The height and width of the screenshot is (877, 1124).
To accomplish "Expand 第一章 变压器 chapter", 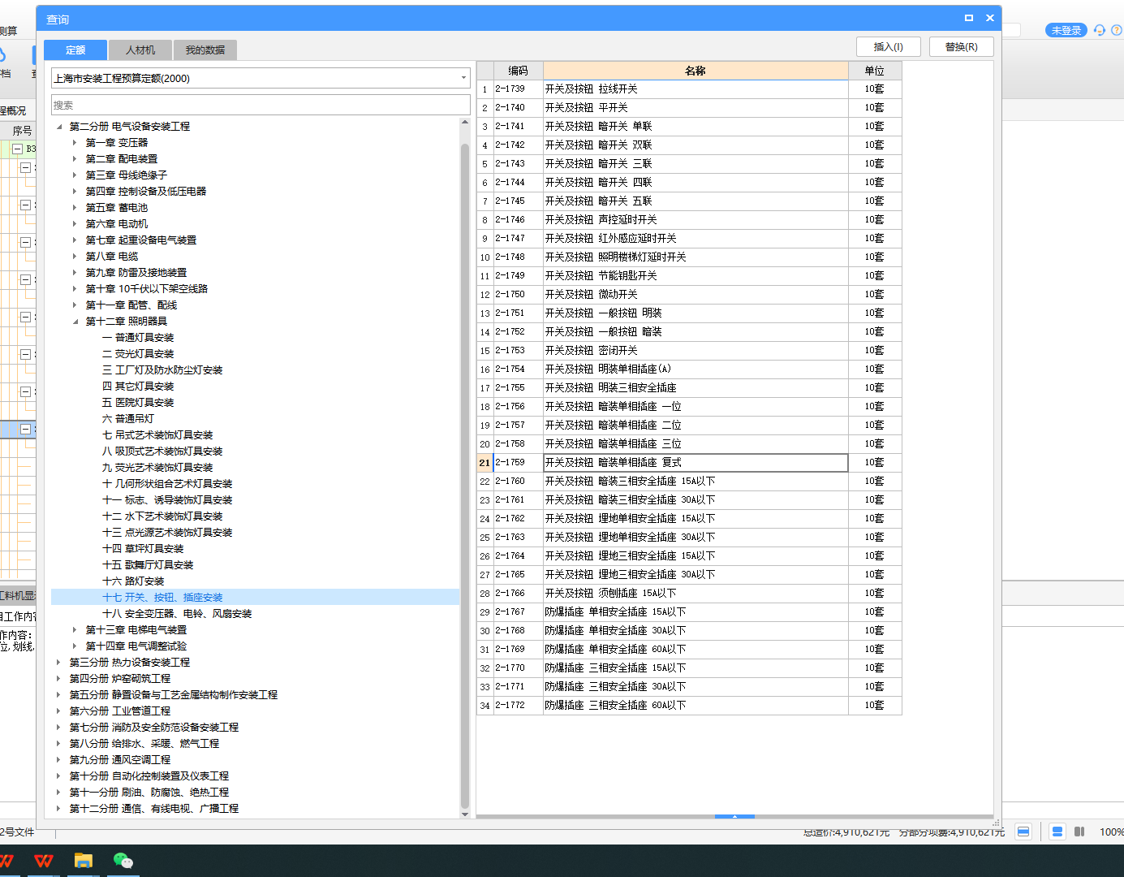I will click(75, 143).
